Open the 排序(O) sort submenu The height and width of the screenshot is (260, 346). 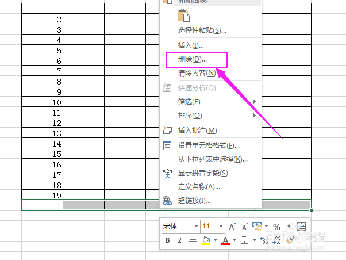[190, 115]
